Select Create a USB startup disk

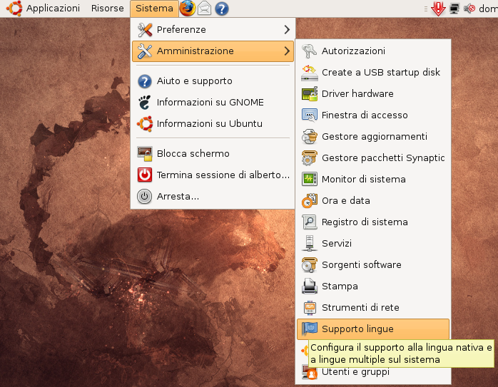pyautogui.click(x=380, y=72)
